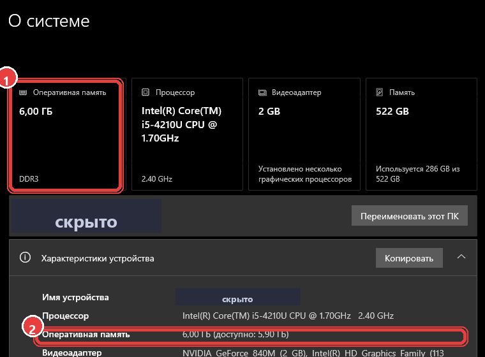Click the video adapter icon
Image resolution: width=485 pixels, height=357 pixels.
click(262, 92)
